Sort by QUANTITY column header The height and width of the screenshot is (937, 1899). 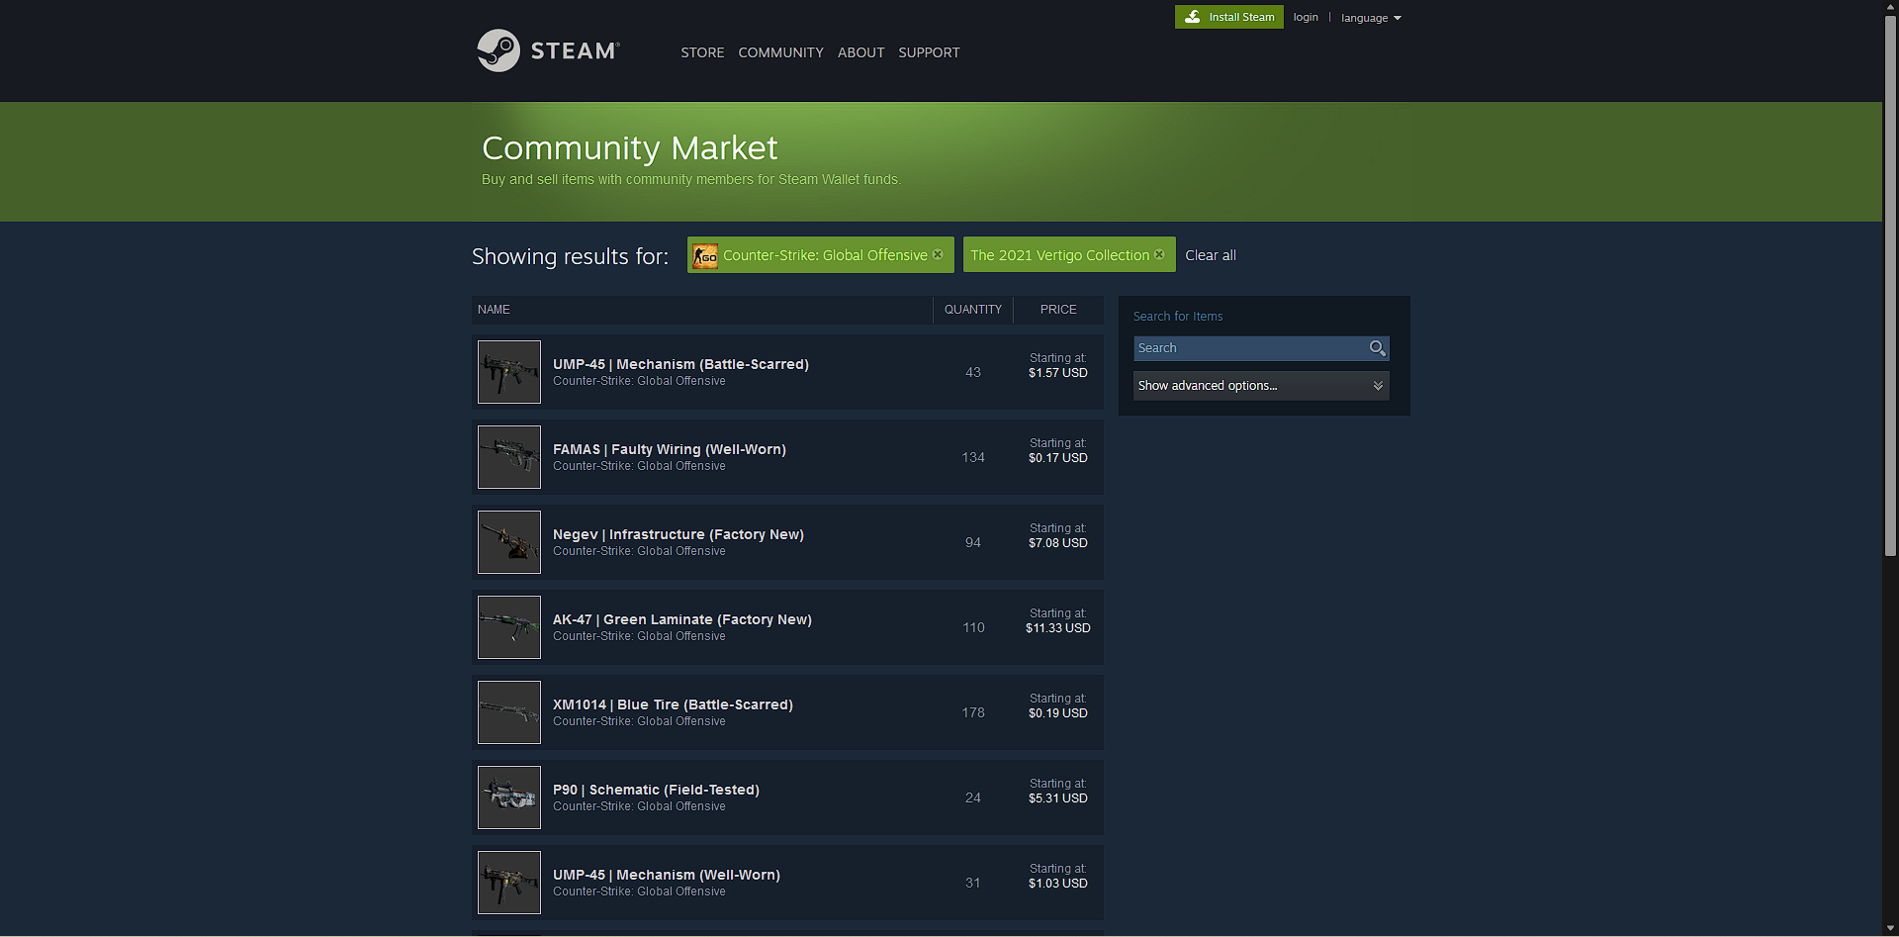[973, 310]
